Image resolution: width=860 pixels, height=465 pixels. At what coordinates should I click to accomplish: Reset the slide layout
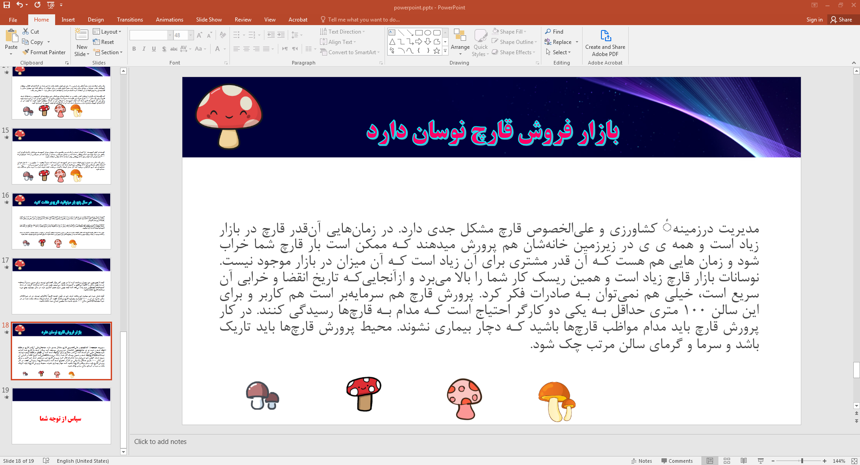point(104,42)
